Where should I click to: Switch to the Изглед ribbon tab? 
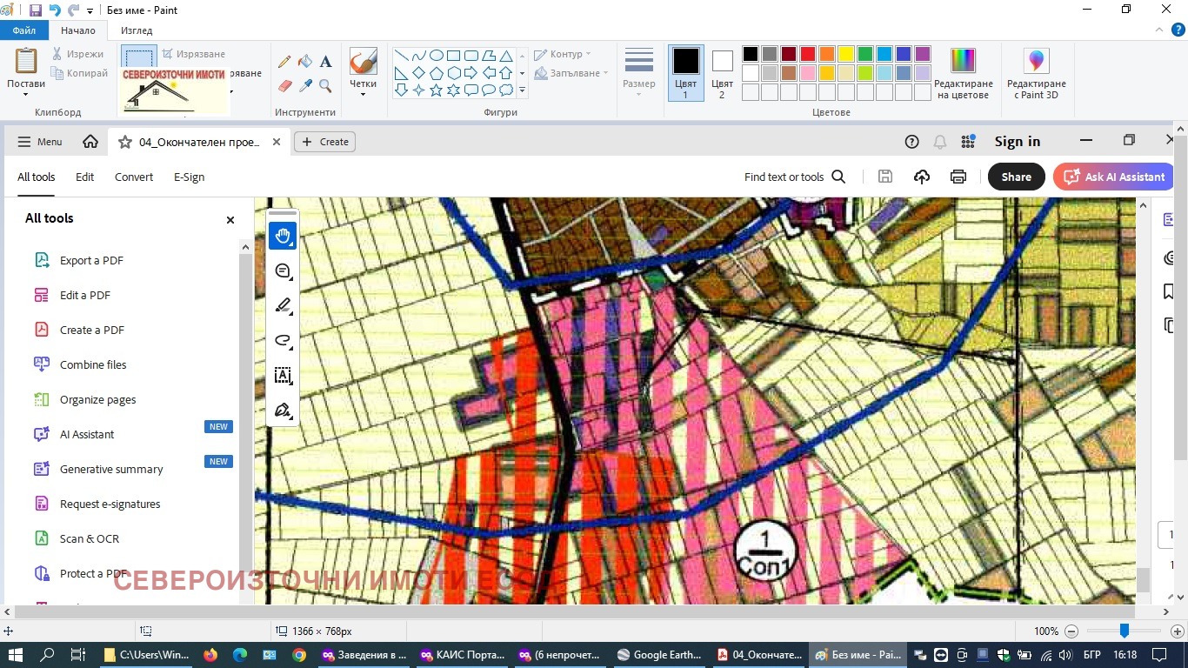[137, 30]
